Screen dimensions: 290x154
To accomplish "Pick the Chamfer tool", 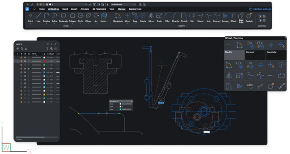I will point(176,16).
